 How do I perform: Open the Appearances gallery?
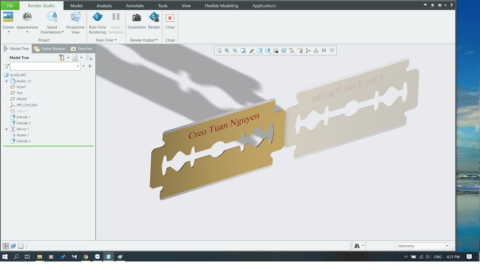point(27,22)
